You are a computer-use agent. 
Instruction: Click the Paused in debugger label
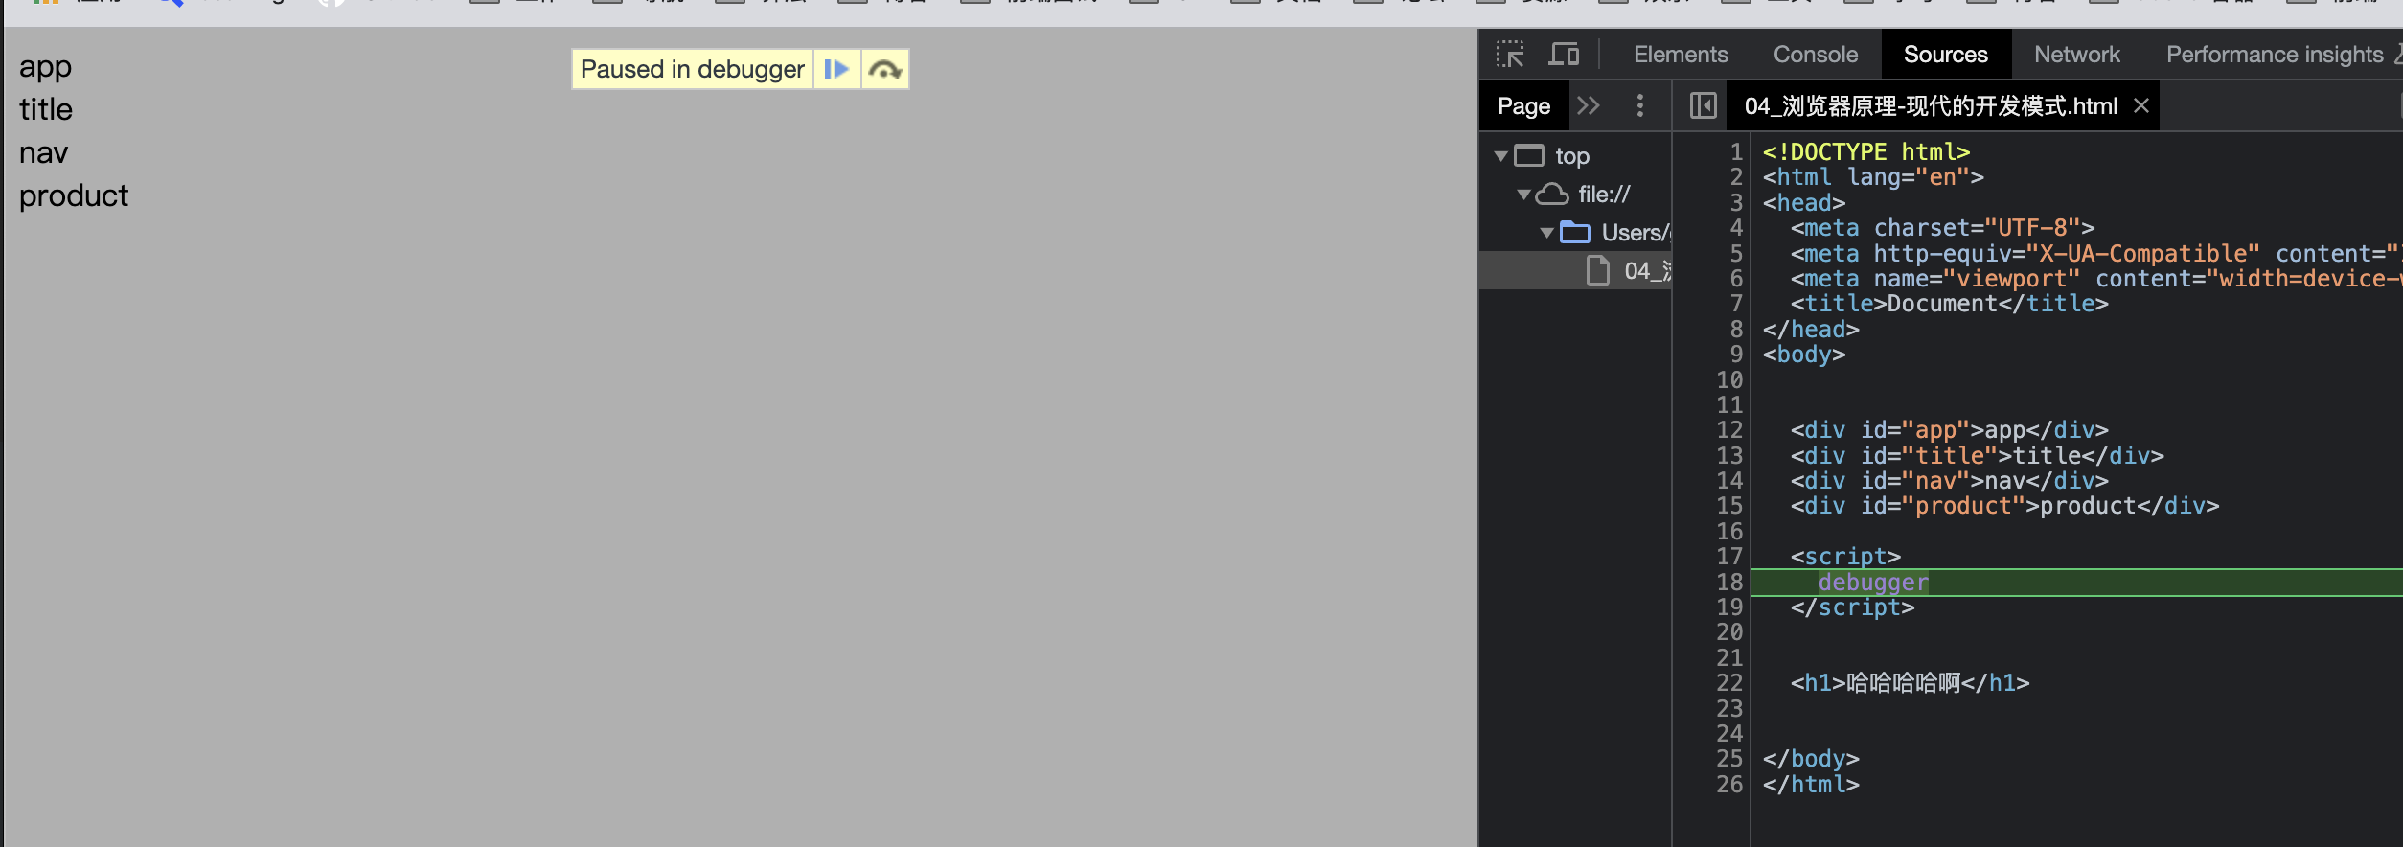tap(692, 69)
